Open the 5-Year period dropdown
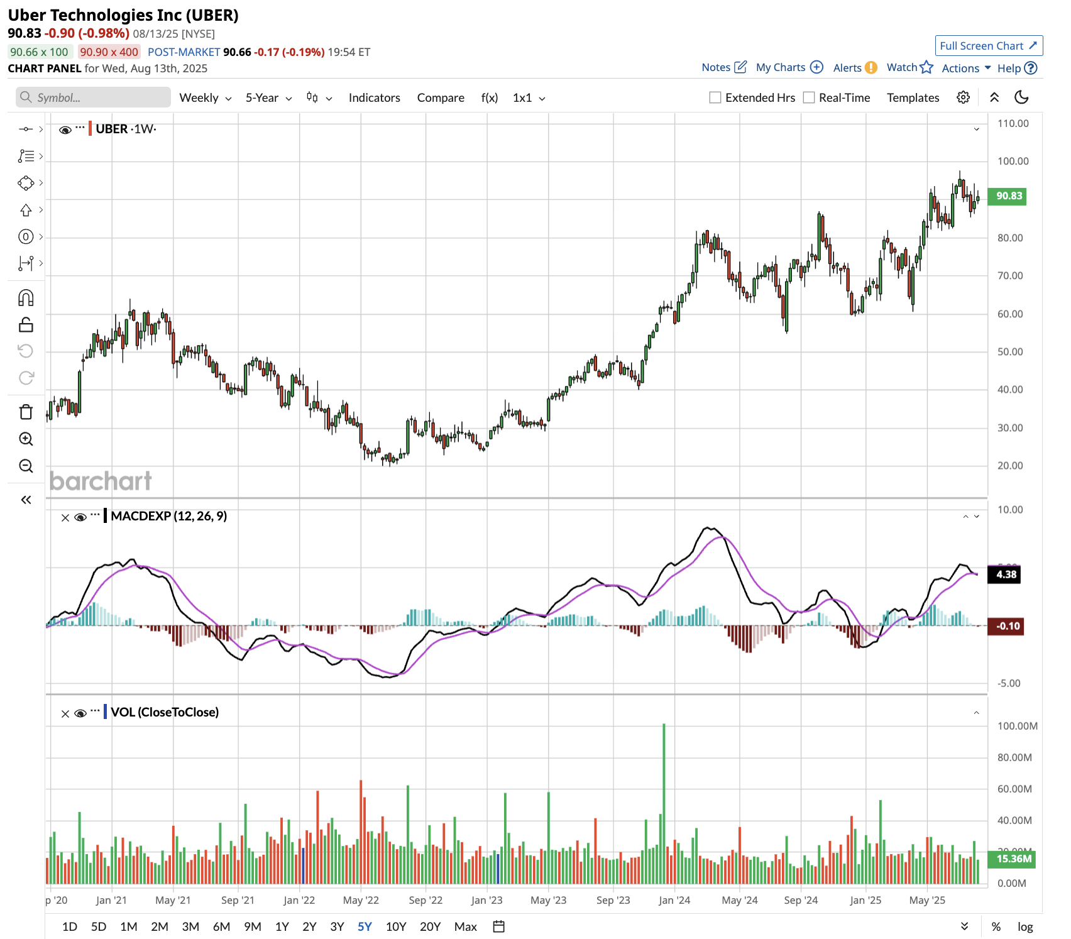The height and width of the screenshot is (939, 1071). [268, 97]
